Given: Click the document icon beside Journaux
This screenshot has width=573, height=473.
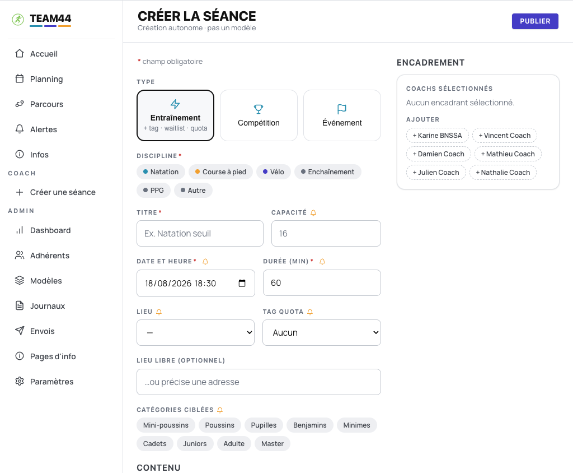Looking at the screenshot, I should pos(20,305).
